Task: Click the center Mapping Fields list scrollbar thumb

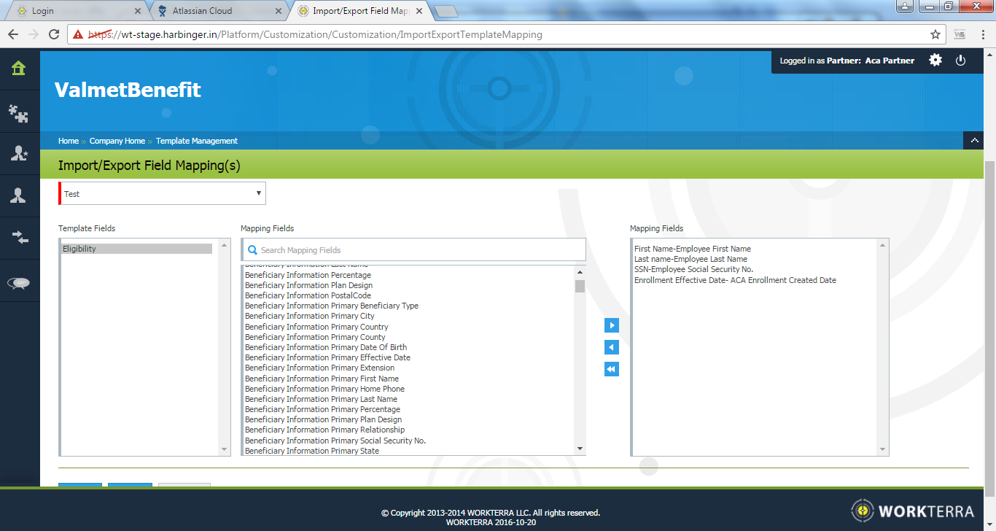Action: 580,286
